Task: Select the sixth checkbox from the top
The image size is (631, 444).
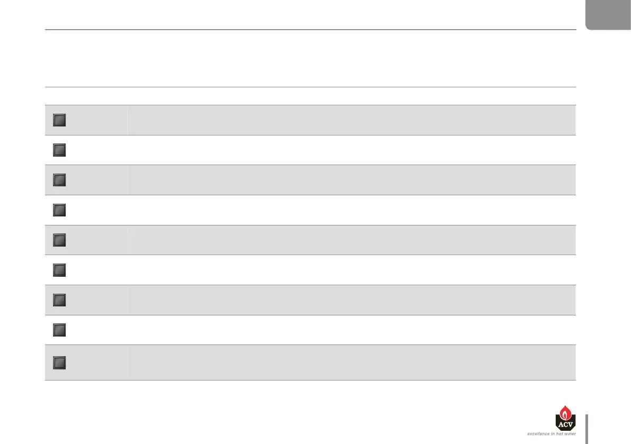Action: click(59, 270)
